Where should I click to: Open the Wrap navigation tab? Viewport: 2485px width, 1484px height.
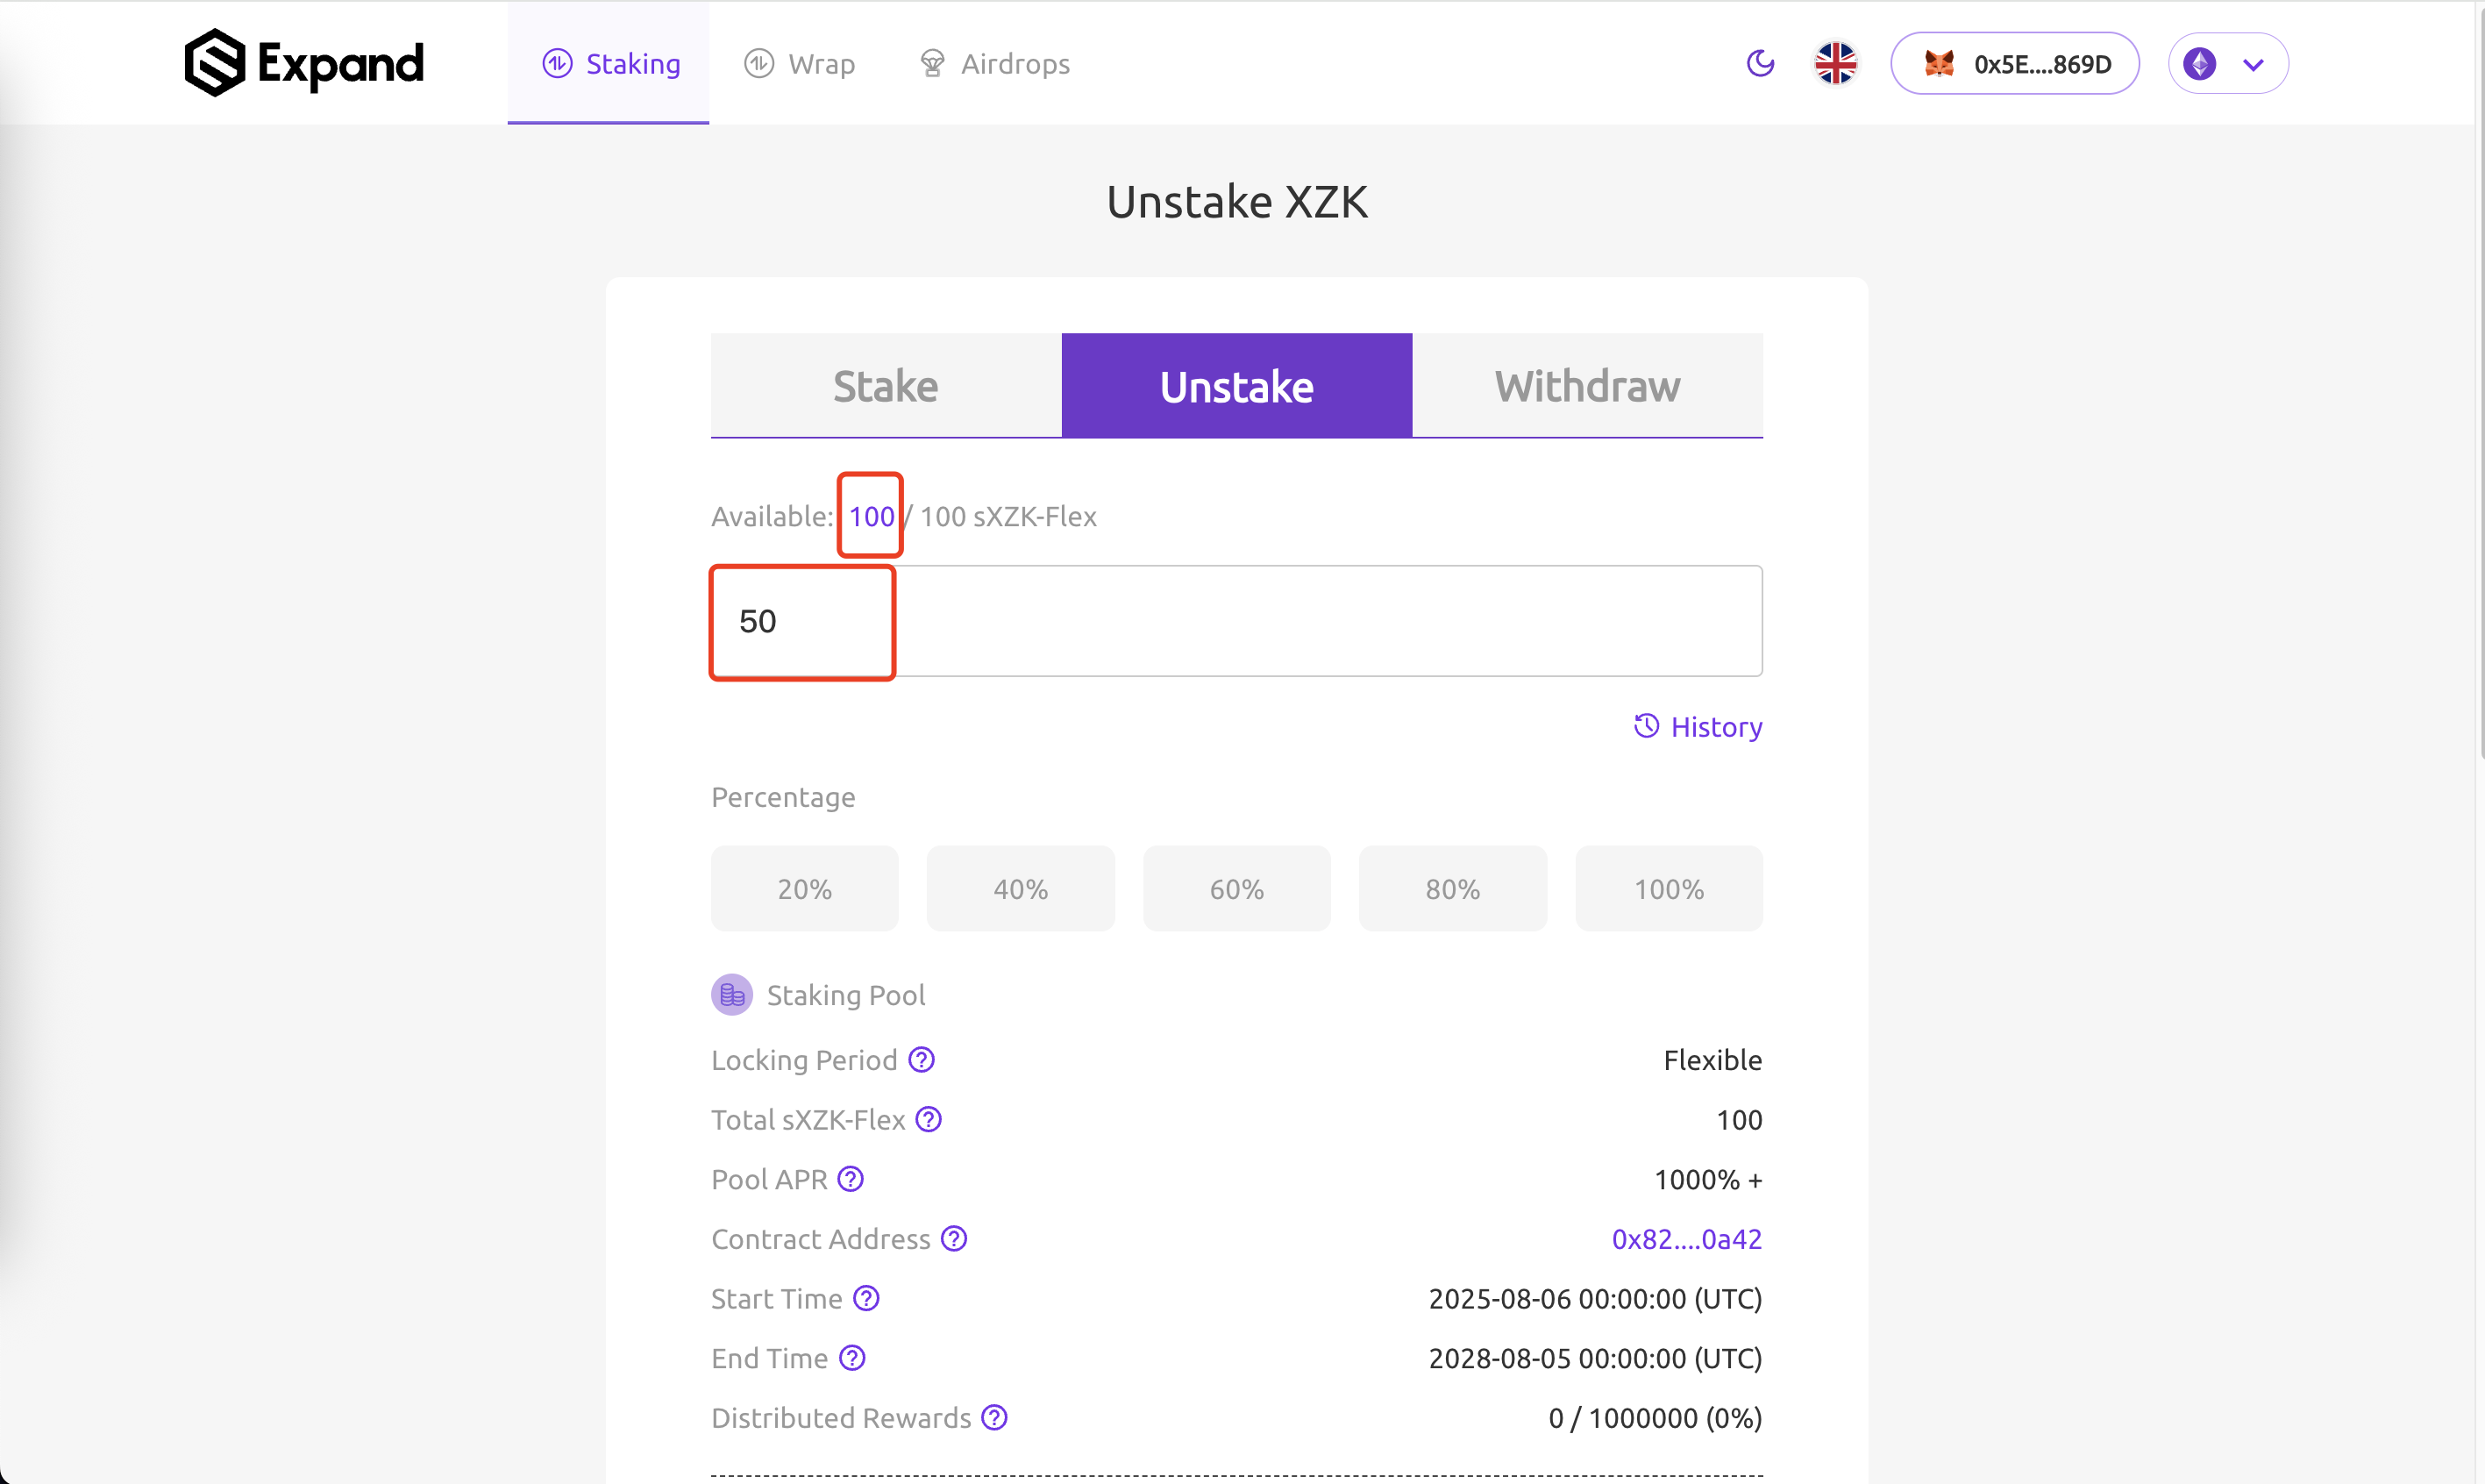coord(800,64)
